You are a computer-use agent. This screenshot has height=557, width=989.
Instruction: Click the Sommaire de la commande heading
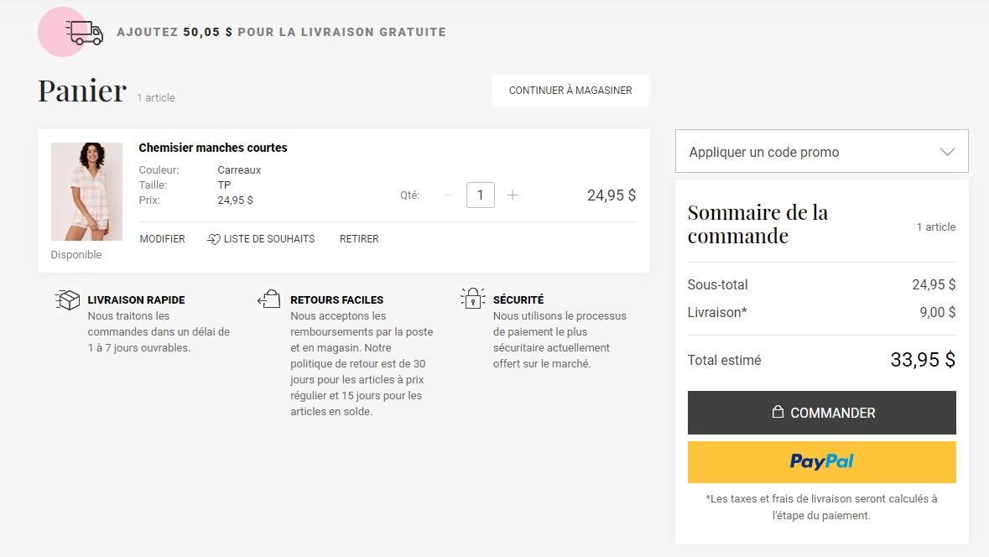757,224
